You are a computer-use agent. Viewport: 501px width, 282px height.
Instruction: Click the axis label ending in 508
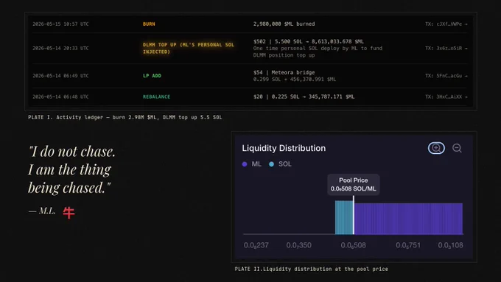point(354,245)
